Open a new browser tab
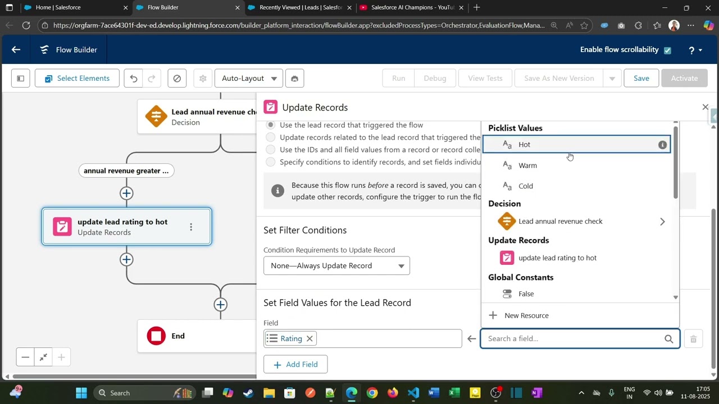 pyautogui.click(x=477, y=7)
